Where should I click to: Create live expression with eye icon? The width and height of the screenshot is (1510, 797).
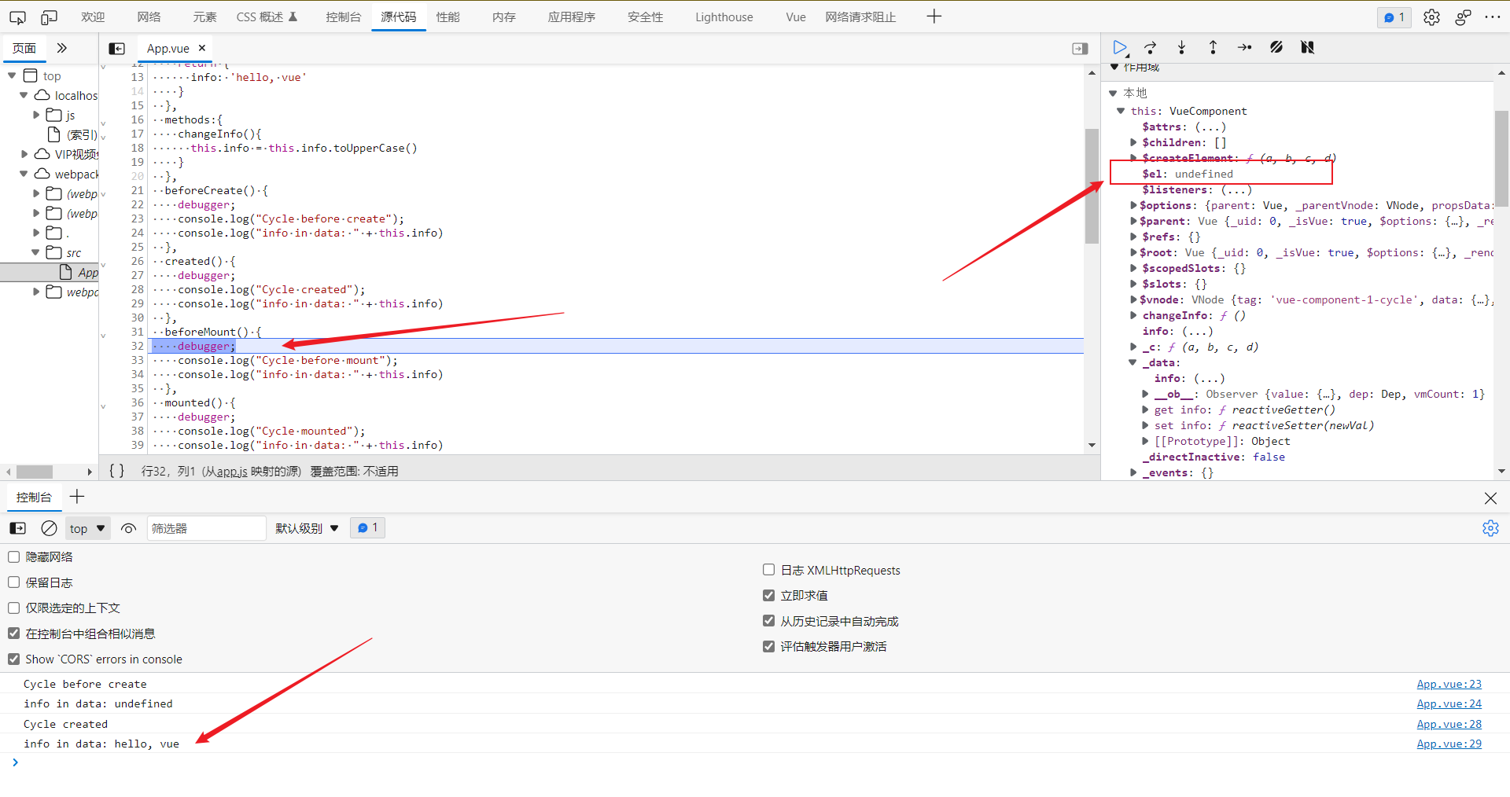(129, 528)
